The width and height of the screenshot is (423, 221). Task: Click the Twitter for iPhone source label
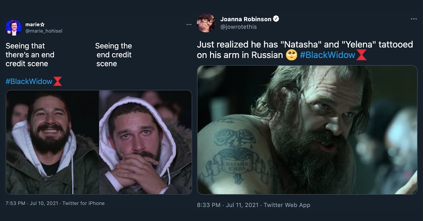coord(83,203)
